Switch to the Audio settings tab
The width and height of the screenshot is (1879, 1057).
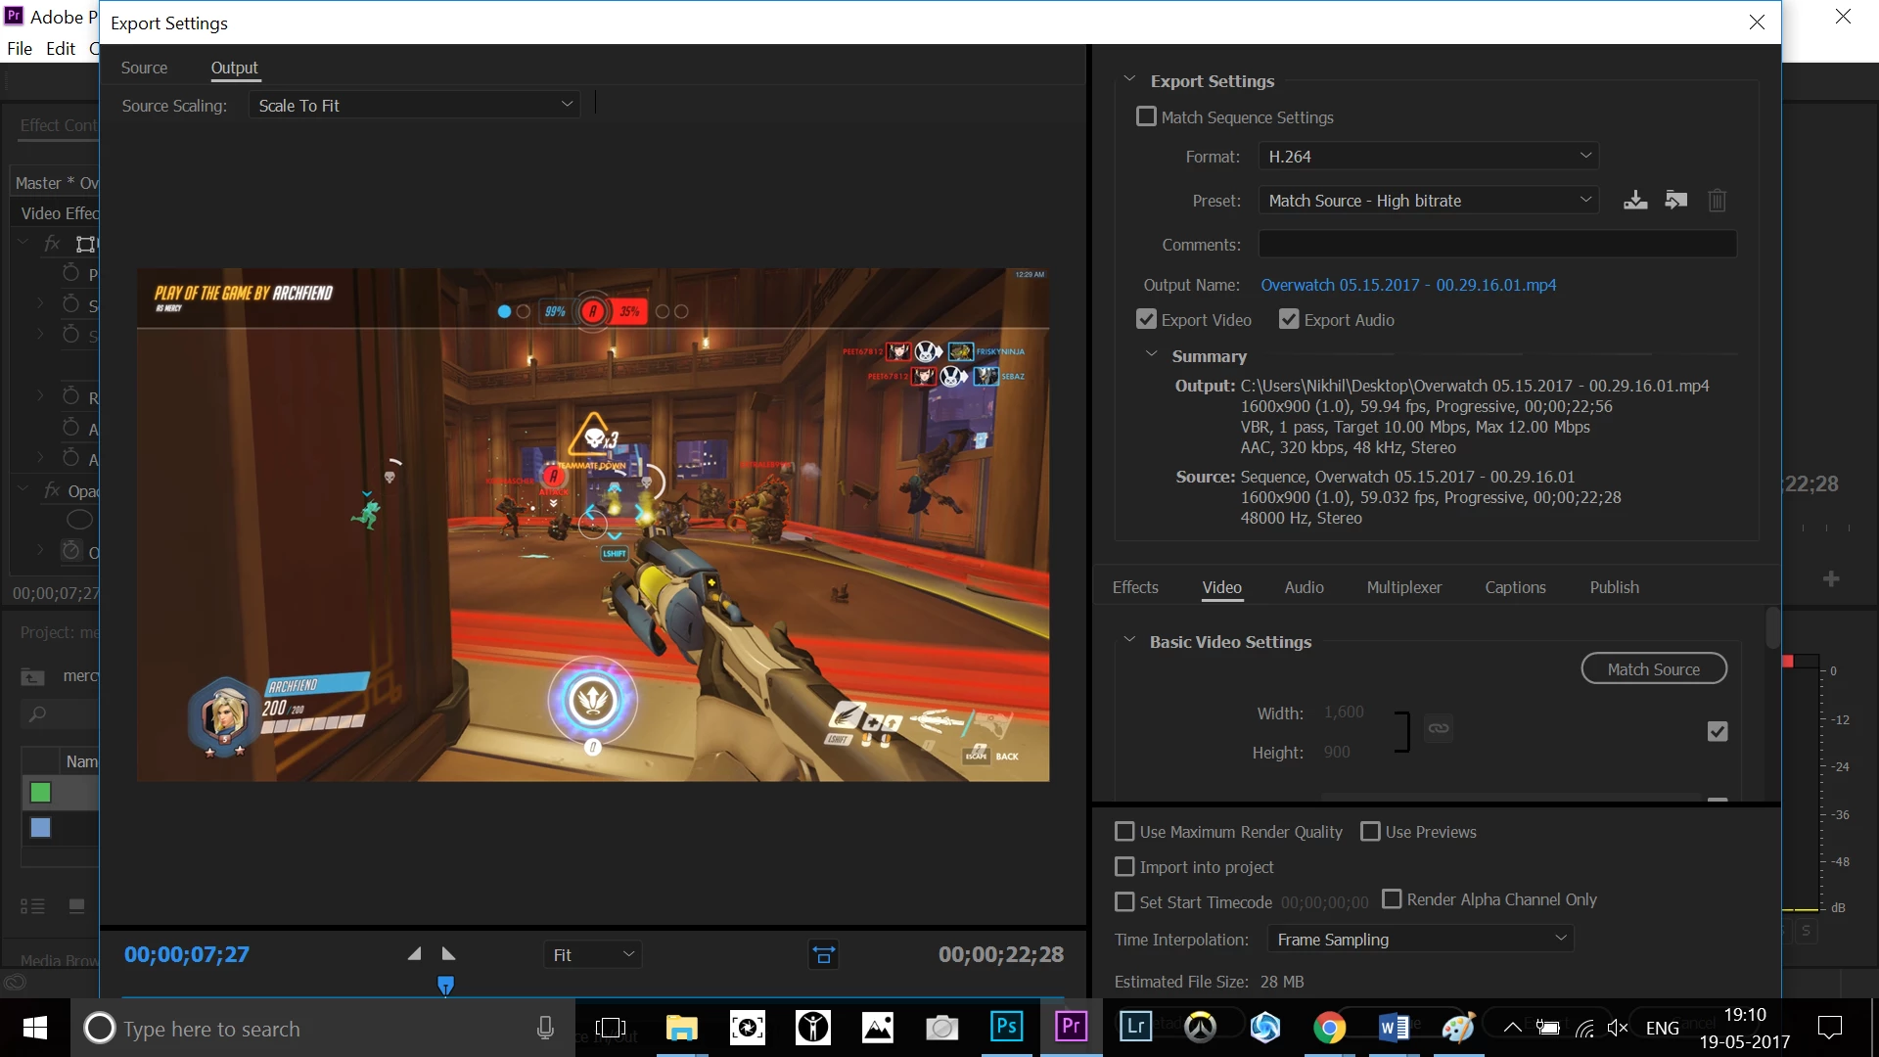click(1304, 587)
